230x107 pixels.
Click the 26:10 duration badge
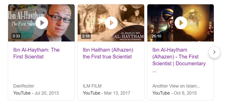(156, 36)
